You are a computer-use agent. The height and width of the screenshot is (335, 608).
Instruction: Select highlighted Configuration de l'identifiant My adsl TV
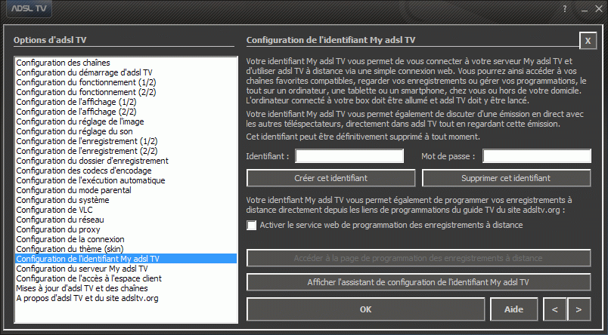(x=126, y=259)
